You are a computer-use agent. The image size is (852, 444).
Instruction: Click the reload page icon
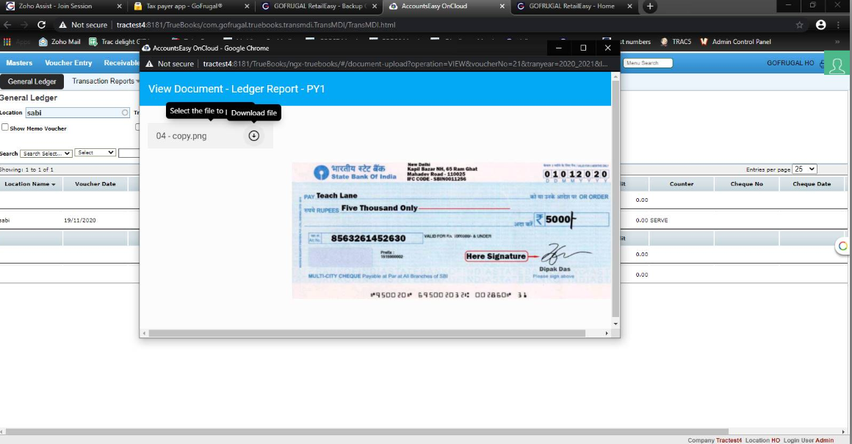(41, 25)
